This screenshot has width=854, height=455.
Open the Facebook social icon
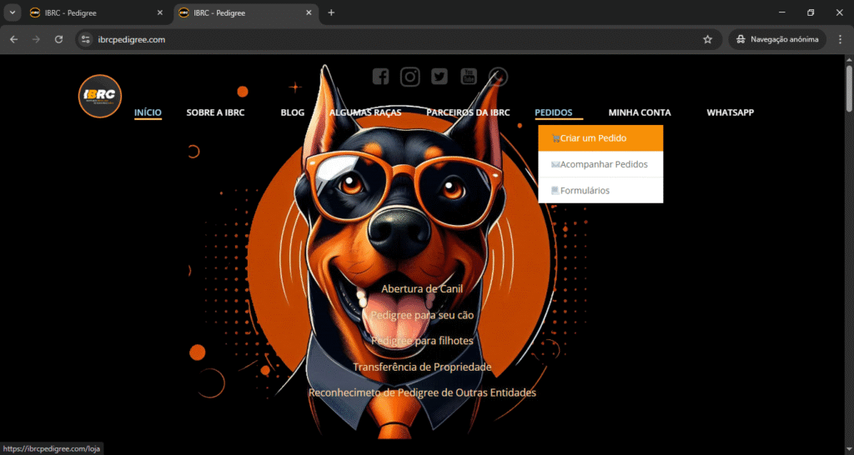point(380,77)
